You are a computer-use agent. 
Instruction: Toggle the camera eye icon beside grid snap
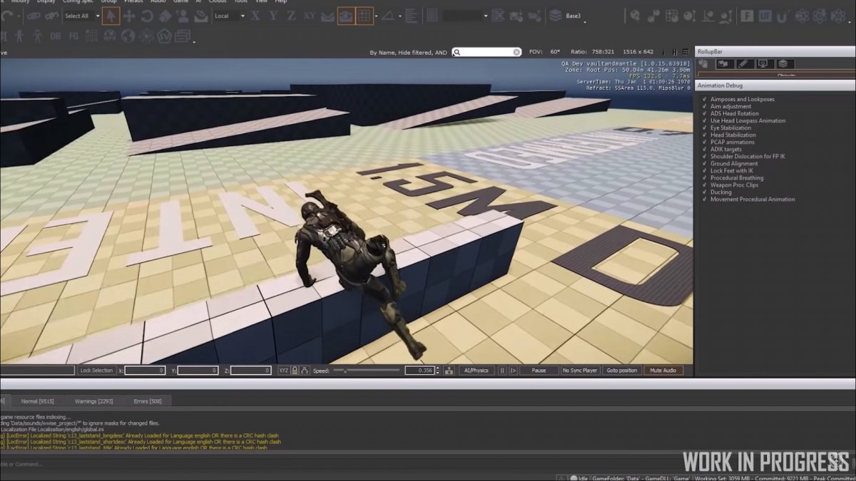coord(346,16)
